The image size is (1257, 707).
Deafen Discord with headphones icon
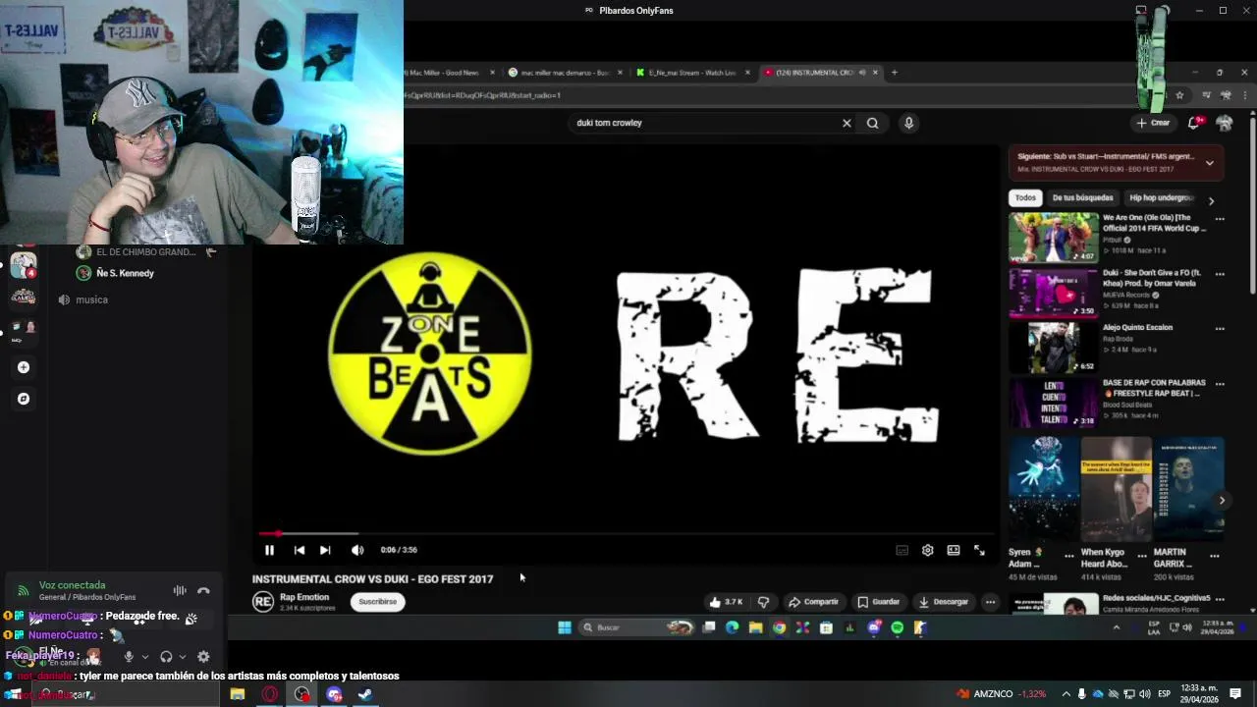pos(166,657)
